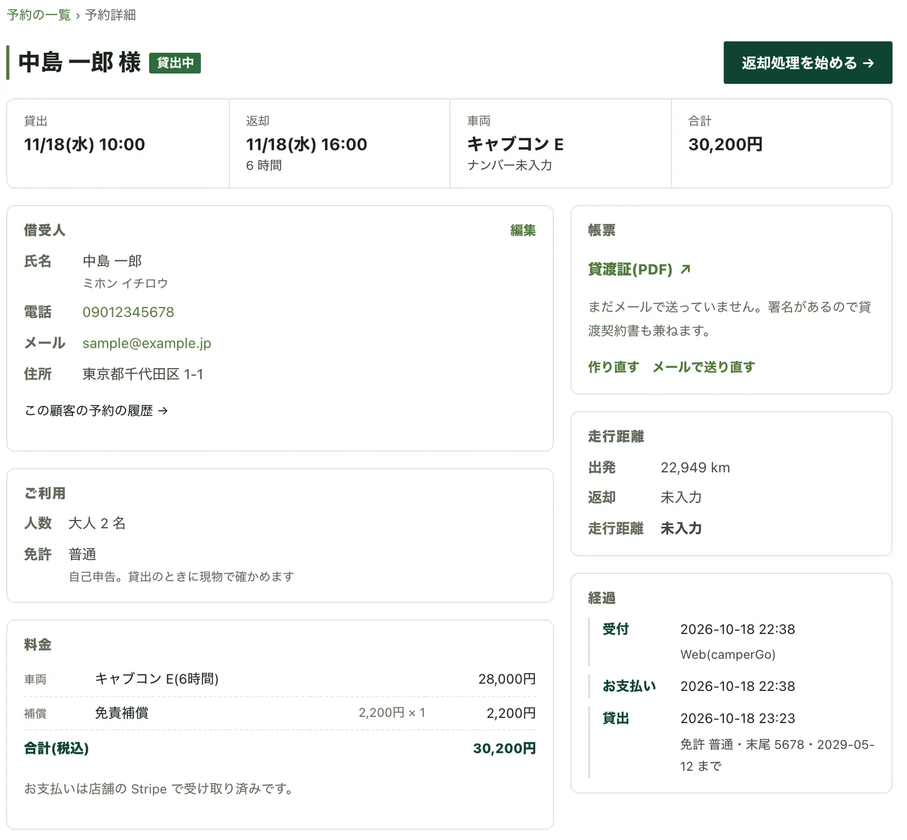Viewport: 907px width, 840px height.
Task: View この顧客の予約の履歴 link
Action: point(96,410)
